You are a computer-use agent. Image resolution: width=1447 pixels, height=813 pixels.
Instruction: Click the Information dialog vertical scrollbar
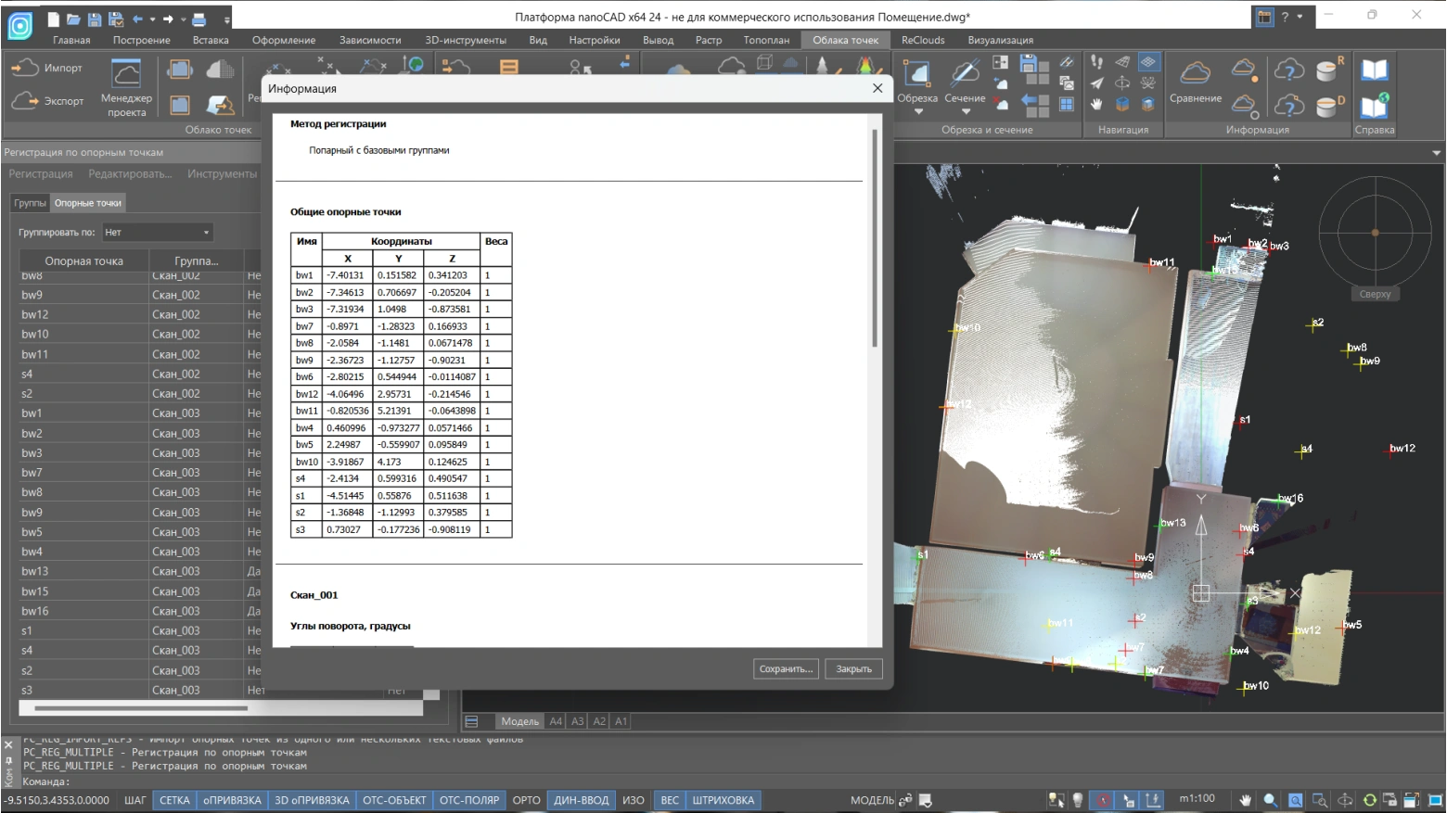click(x=874, y=239)
